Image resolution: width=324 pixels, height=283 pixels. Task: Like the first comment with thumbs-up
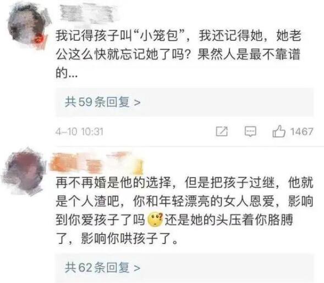click(x=279, y=131)
